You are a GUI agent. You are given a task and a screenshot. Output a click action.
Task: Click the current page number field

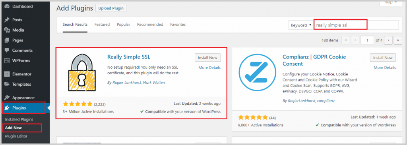(x=367, y=40)
